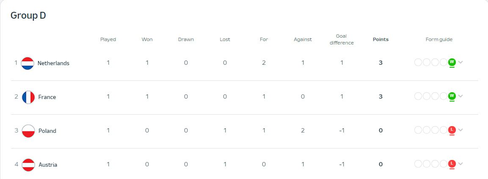
Task: Click Poland's red L form badge
Action: tap(452, 130)
